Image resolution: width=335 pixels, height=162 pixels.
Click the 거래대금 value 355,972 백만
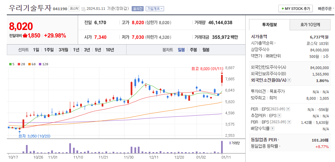(225, 37)
